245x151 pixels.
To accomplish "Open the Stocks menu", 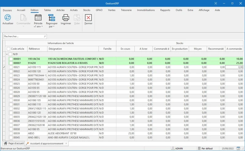I will [x=87, y=10].
